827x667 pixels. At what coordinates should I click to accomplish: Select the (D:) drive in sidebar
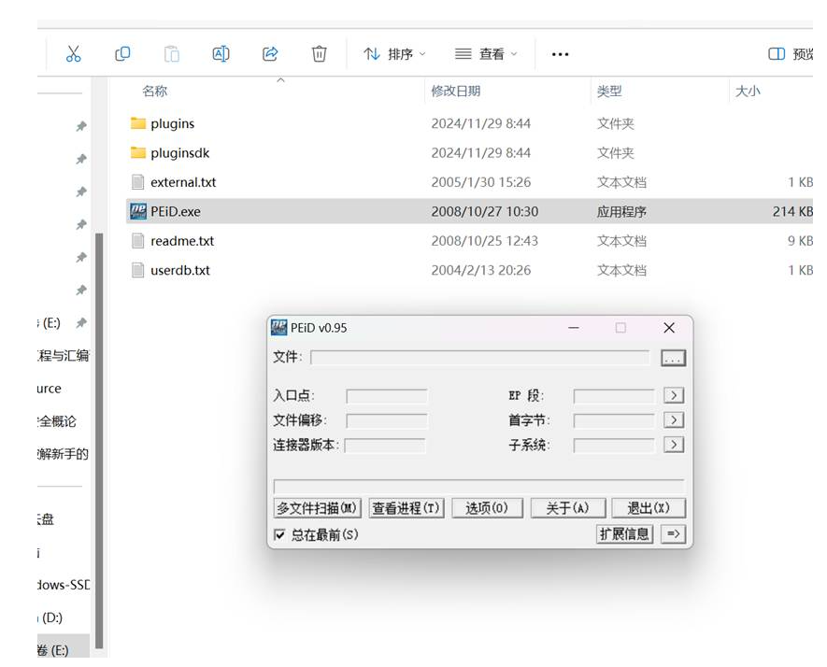(52, 617)
